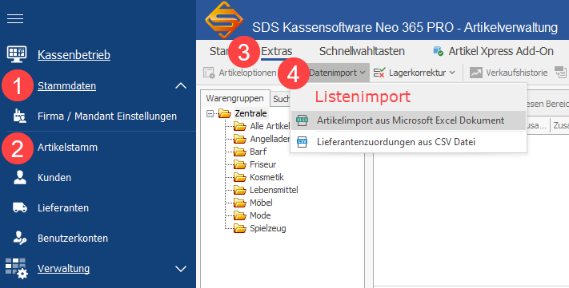Select the Zentrale root folder

tap(250, 113)
